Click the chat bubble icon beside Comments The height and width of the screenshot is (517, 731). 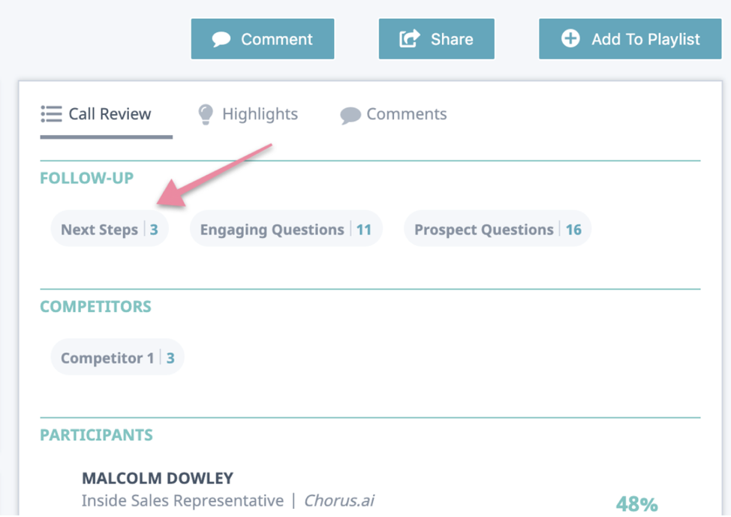pos(350,116)
